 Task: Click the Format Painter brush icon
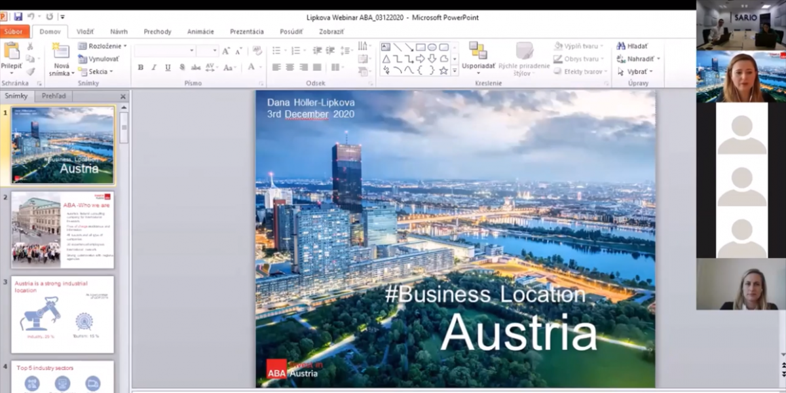(30, 71)
